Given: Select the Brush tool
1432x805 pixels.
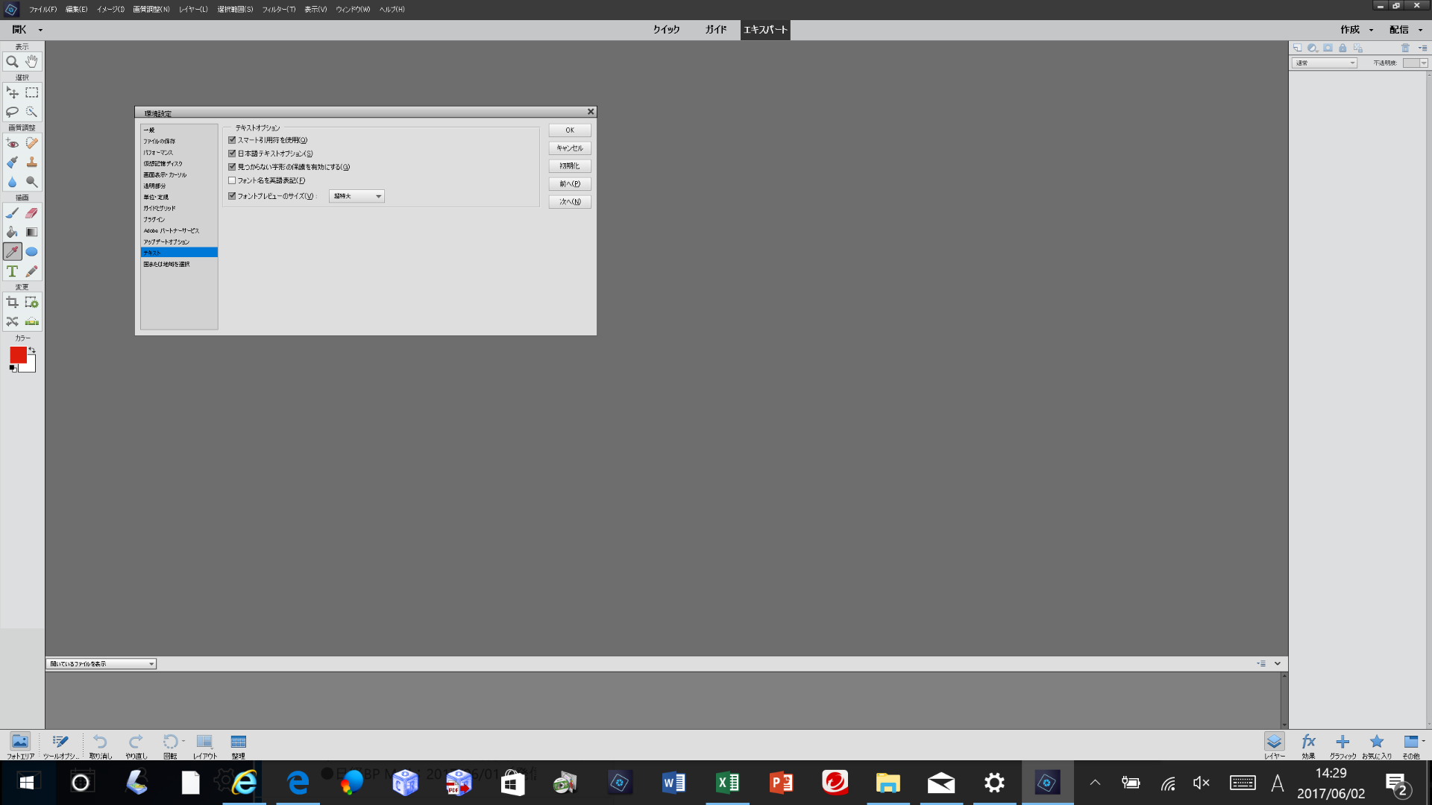Looking at the screenshot, I should pos(12,213).
